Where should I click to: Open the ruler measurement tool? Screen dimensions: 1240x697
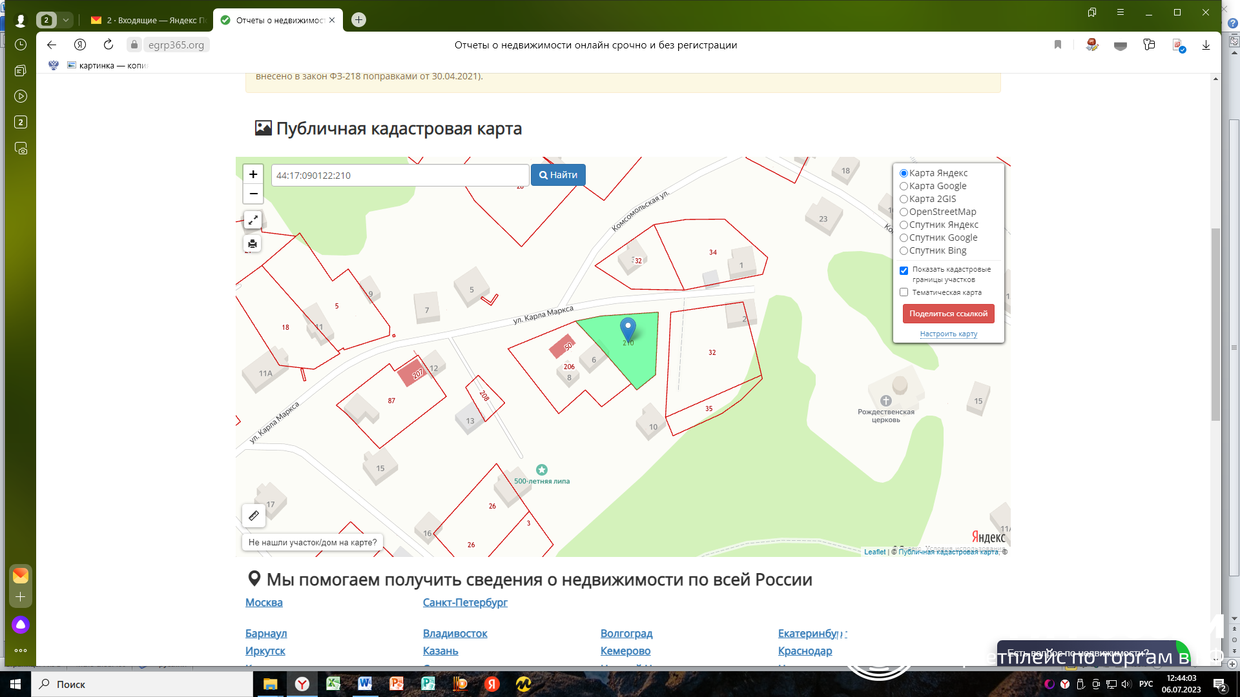254,516
